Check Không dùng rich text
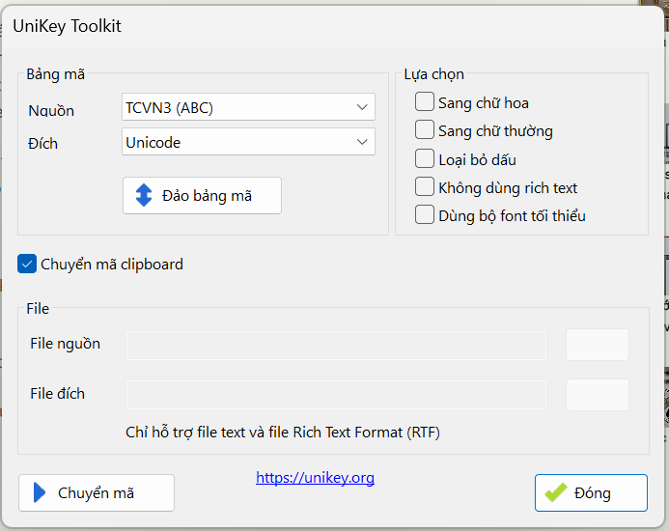The image size is (669, 531). [425, 186]
